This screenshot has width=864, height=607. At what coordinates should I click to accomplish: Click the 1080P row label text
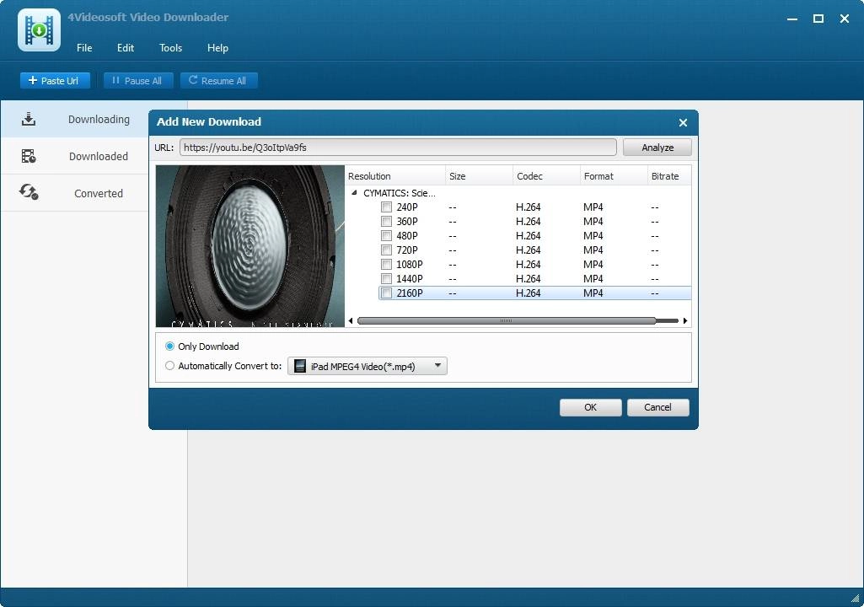410,265
